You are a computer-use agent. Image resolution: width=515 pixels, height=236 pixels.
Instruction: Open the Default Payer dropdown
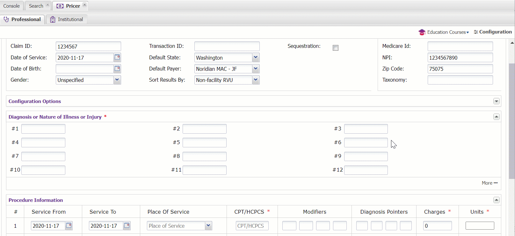pyautogui.click(x=256, y=69)
